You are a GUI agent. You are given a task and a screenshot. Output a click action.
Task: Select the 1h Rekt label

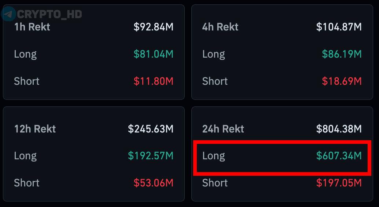click(x=32, y=27)
